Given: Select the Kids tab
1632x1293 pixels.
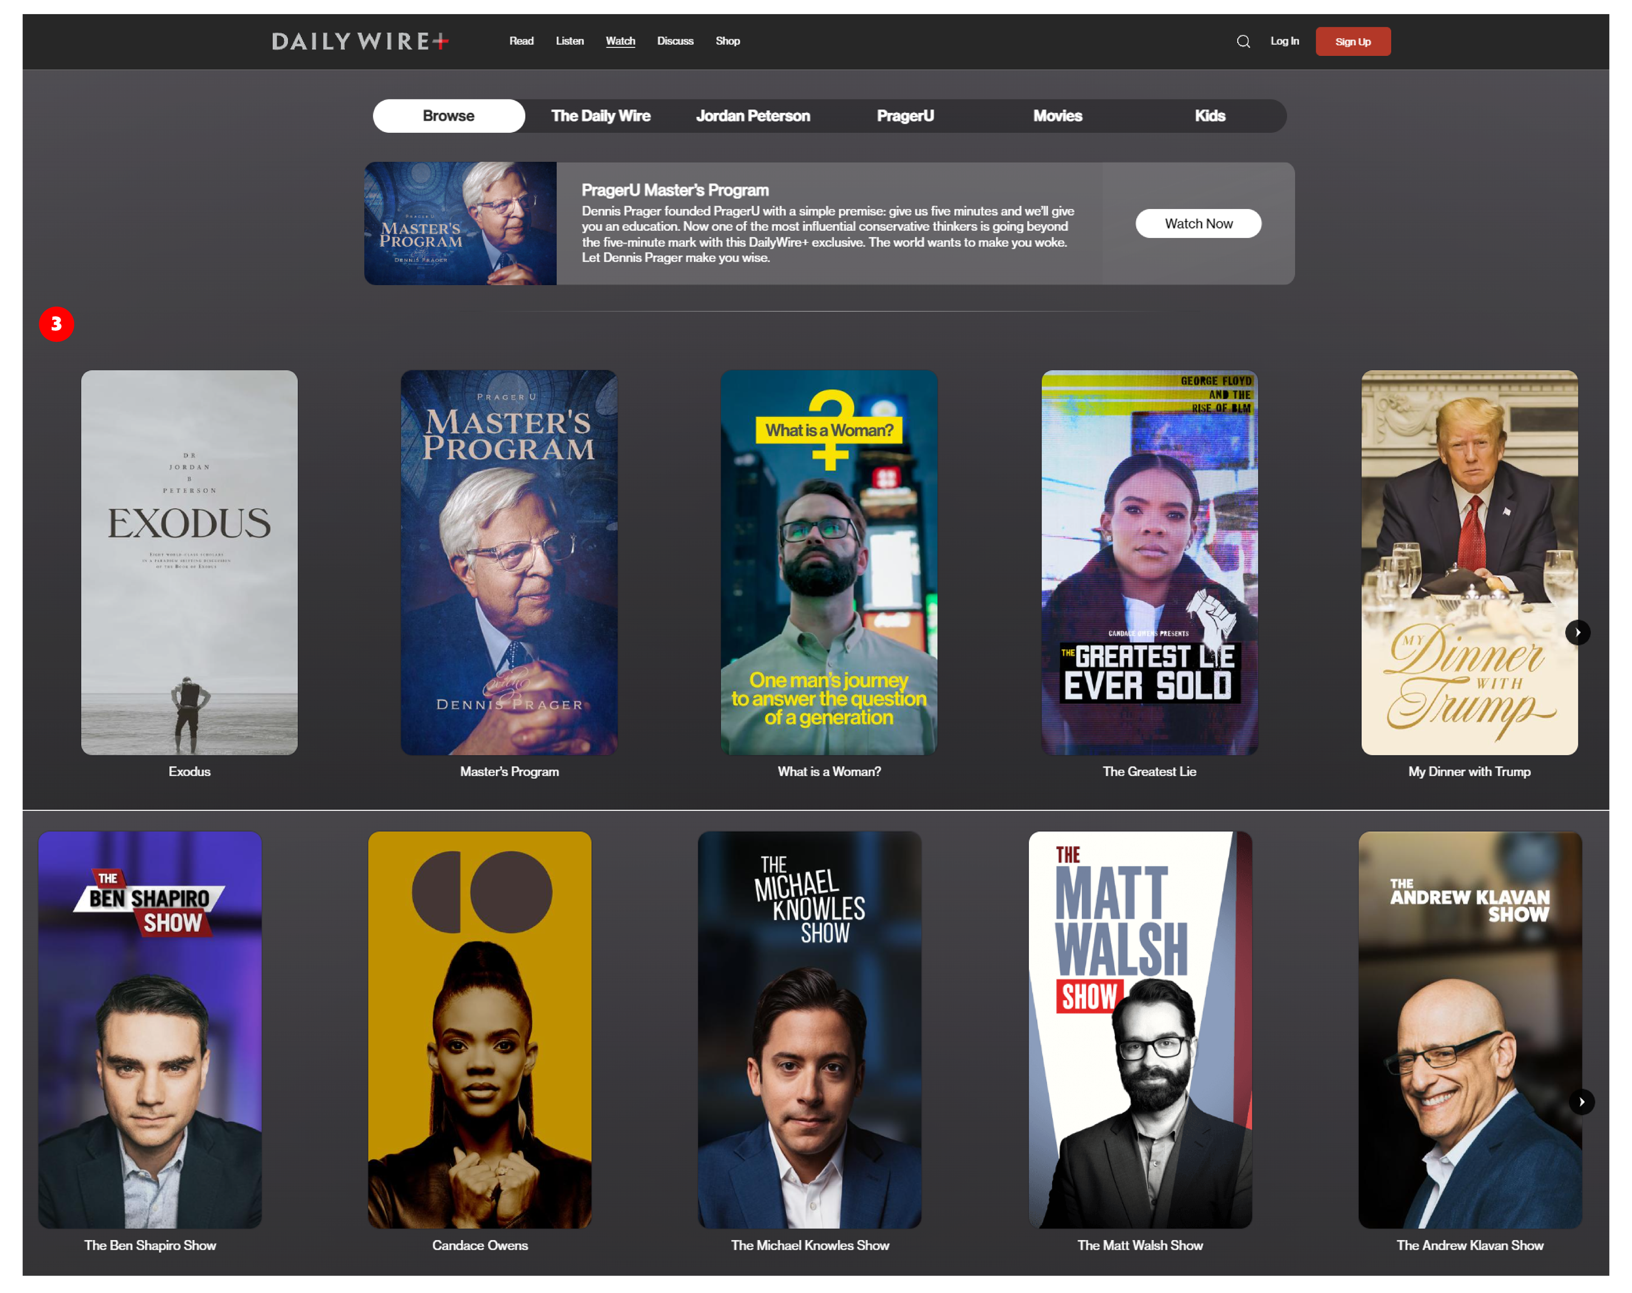Looking at the screenshot, I should pos(1209,116).
